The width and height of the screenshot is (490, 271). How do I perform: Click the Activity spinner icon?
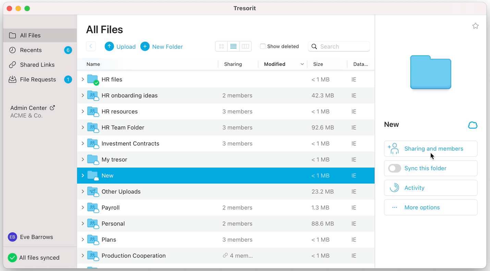[394, 188]
